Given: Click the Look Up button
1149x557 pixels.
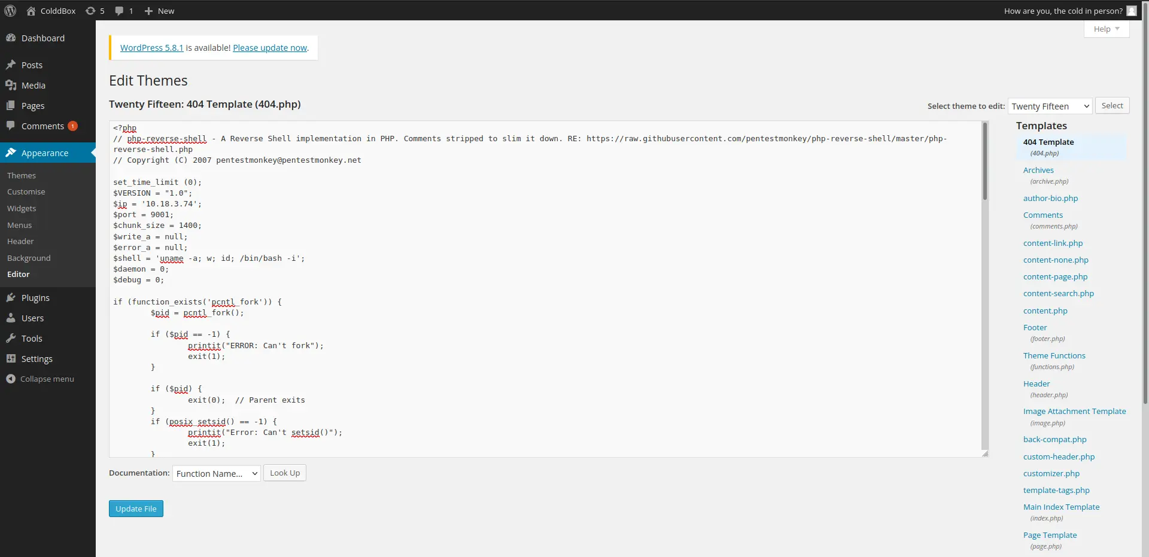Looking at the screenshot, I should tap(285, 473).
